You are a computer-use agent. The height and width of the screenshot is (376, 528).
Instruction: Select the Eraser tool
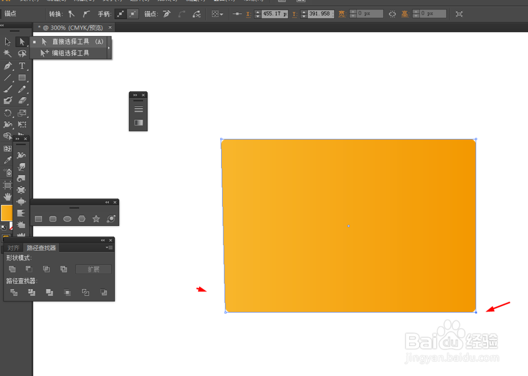coord(22,100)
